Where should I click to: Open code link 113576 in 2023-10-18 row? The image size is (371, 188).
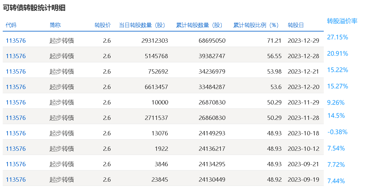click(16, 133)
